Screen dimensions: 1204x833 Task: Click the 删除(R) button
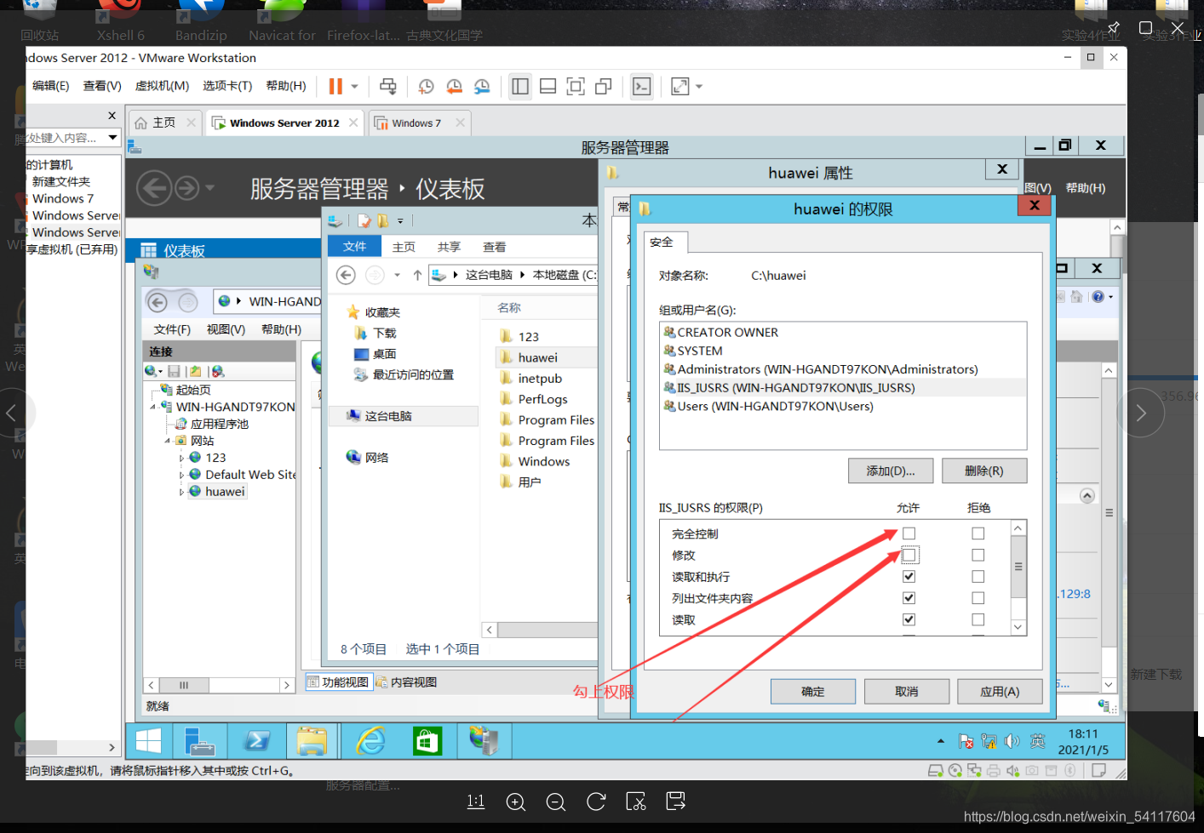984,471
